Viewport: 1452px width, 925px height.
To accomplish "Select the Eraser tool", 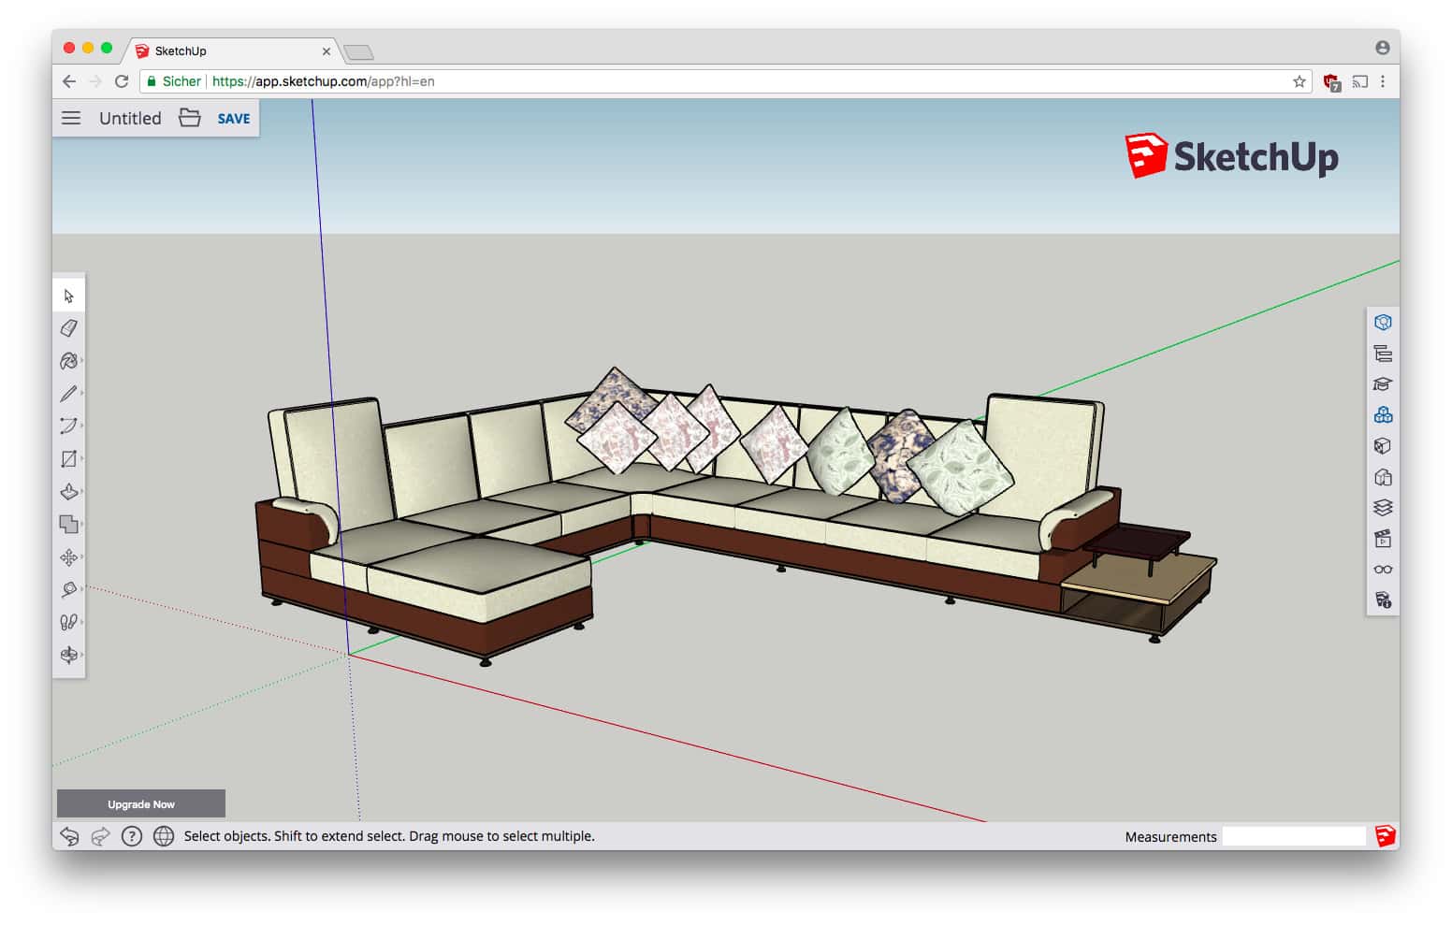I will pyautogui.click(x=69, y=327).
